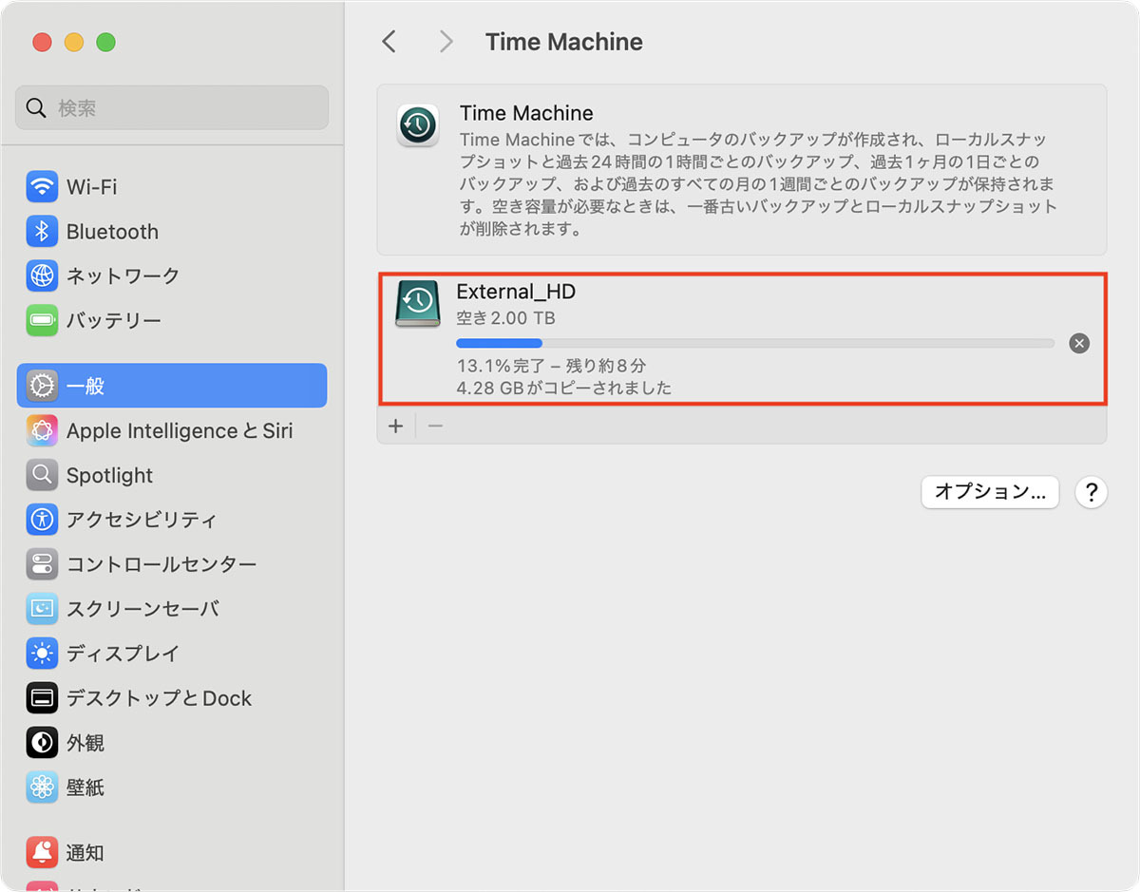Open the ネットワーク globe icon
This screenshot has width=1140, height=892.
[42, 275]
